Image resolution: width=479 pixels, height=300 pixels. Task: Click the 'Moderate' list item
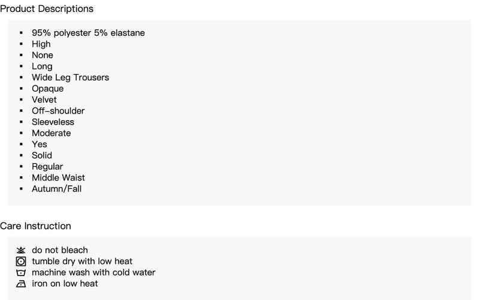pyautogui.click(x=51, y=133)
